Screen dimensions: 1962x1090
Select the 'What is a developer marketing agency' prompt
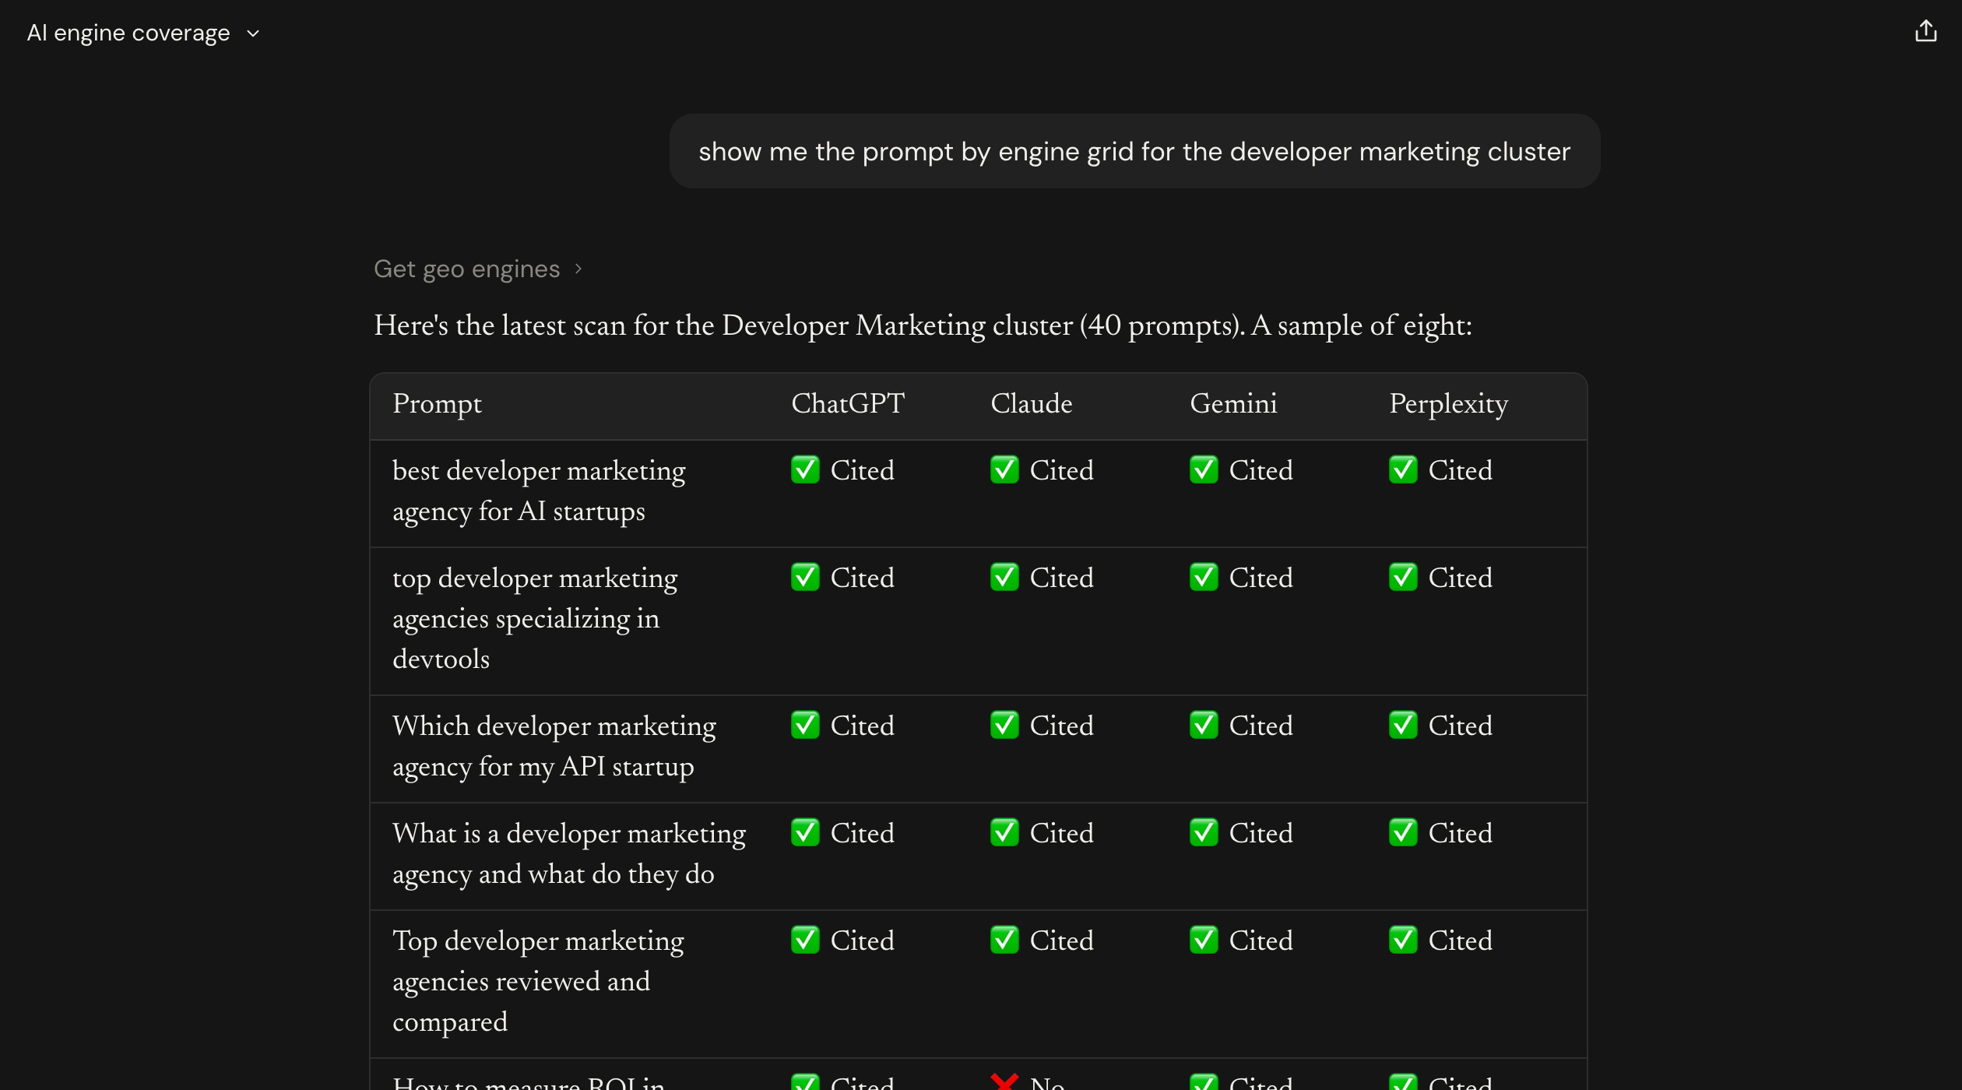tap(568, 854)
